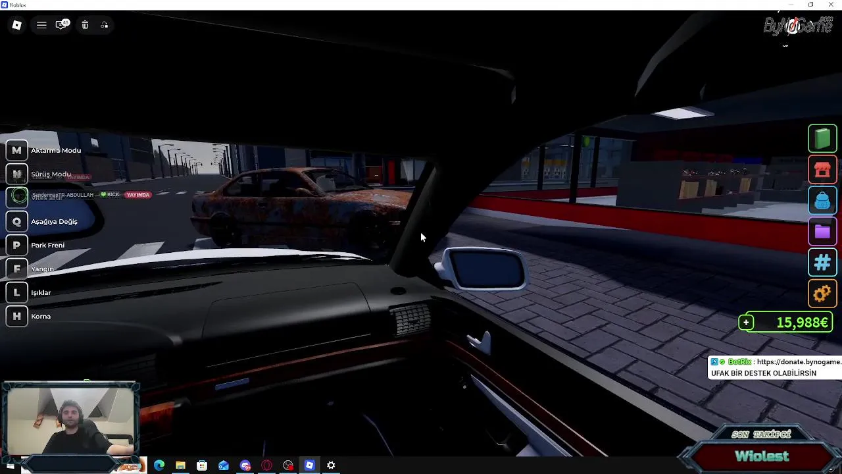The image size is (842, 474).
Task: Click the trash can icon in top bar
Action: point(85,25)
